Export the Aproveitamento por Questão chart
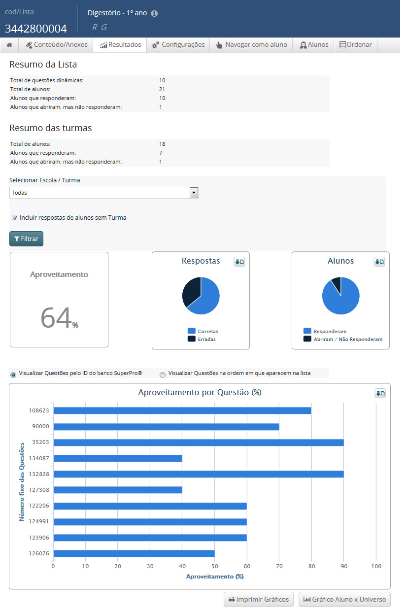This screenshot has width=406, height=612. coord(380,393)
